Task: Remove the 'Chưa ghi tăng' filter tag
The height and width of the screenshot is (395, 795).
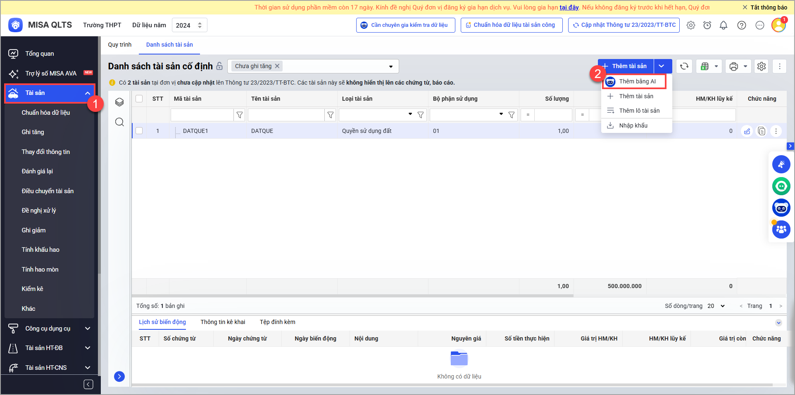Action: point(278,66)
